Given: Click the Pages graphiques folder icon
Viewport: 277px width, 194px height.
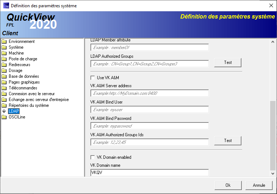Looking at the screenshot, I should point(4,82).
